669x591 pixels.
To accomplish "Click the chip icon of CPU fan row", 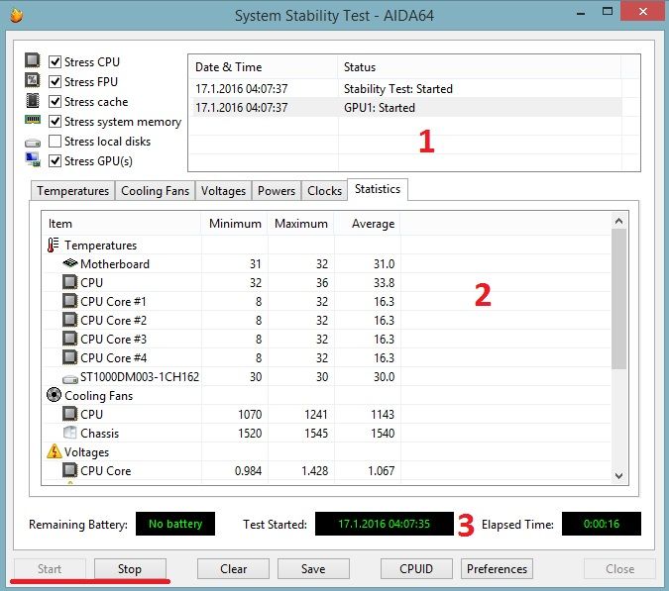I will [70, 414].
